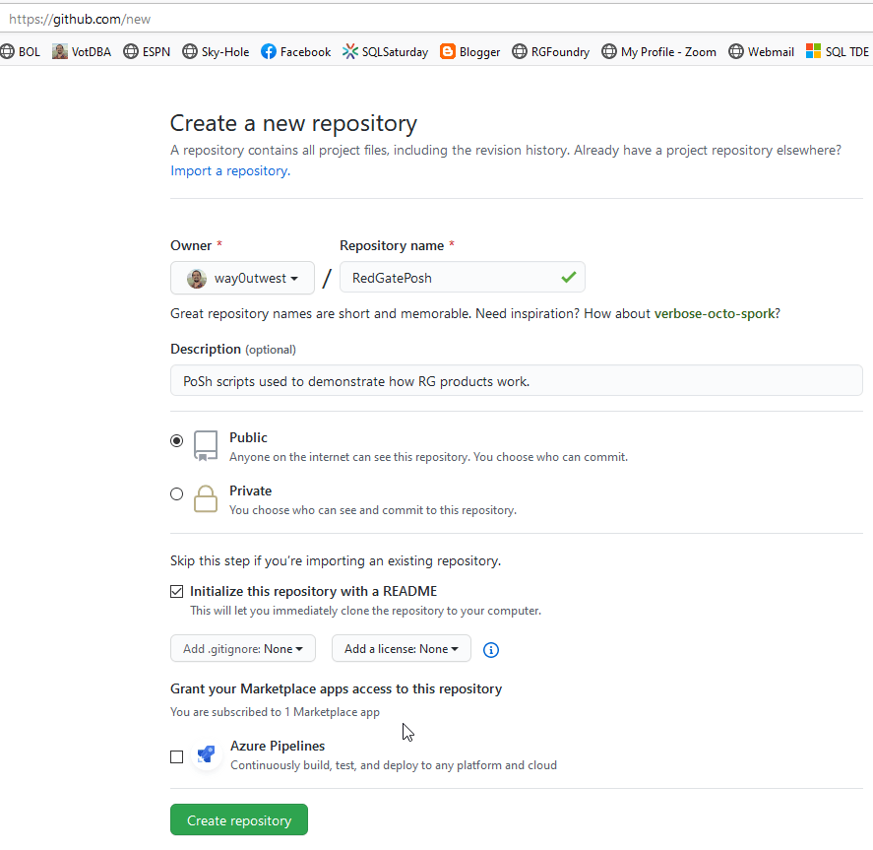This screenshot has height=850, width=873.
Task: Click the license info icon
Action: tap(490, 649)
